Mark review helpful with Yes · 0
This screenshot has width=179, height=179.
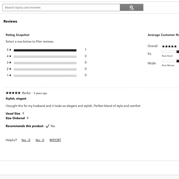click(x=26, y=140)
